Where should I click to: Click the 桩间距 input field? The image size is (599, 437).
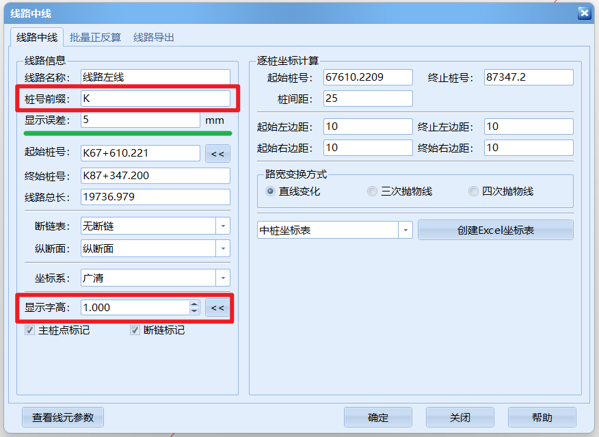point(368,98)
